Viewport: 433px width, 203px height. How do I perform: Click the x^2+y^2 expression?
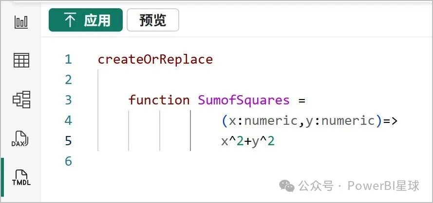tap(248, 141)
